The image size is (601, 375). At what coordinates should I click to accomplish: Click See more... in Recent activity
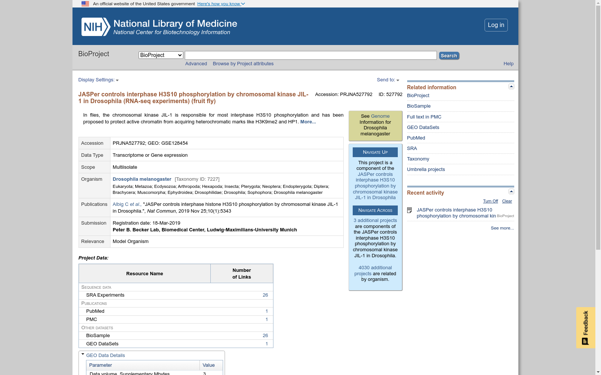(x=502, y=228)
